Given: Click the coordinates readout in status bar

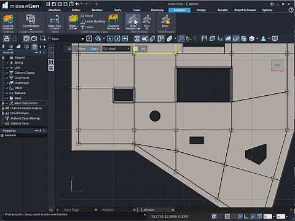Looking at the screenshot, I should 170,216.
